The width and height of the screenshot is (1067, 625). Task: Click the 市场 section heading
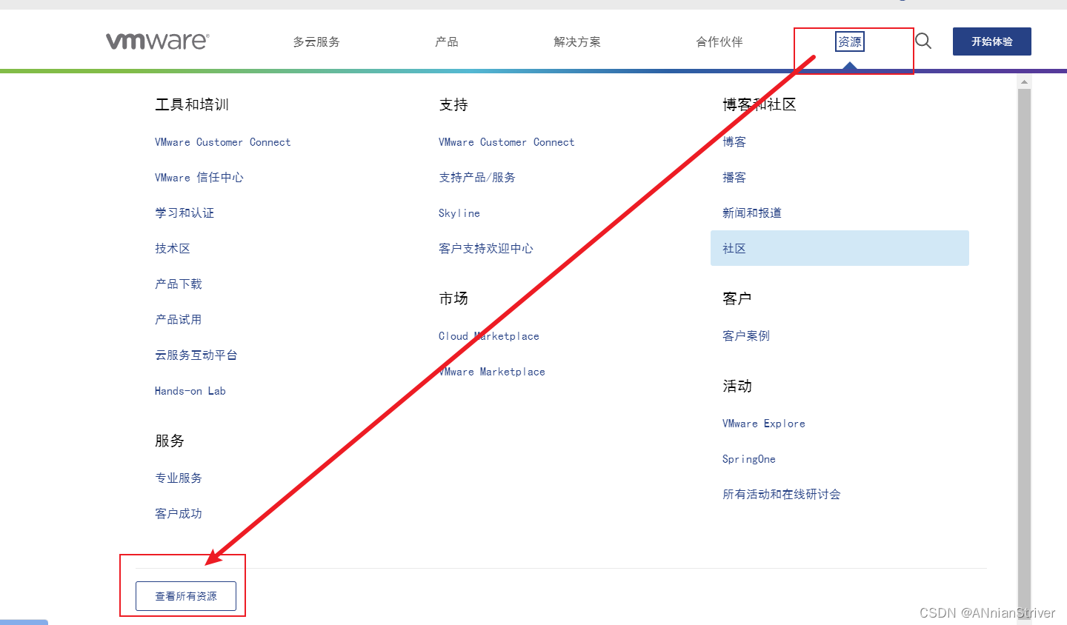point(453,299)
